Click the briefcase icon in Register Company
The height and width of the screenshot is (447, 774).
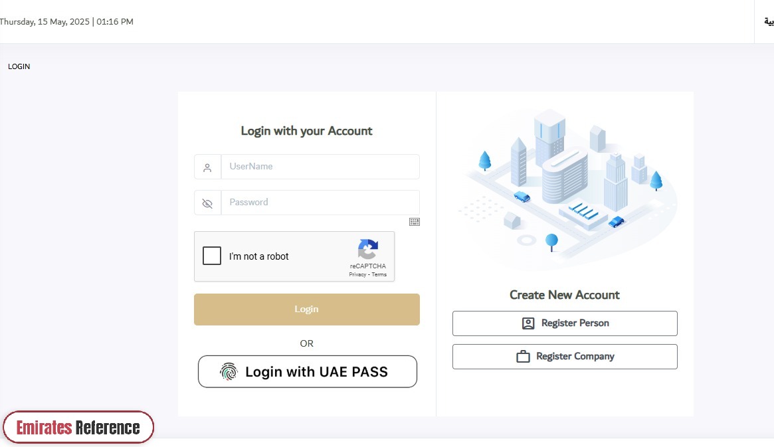(x=524, y=356)
